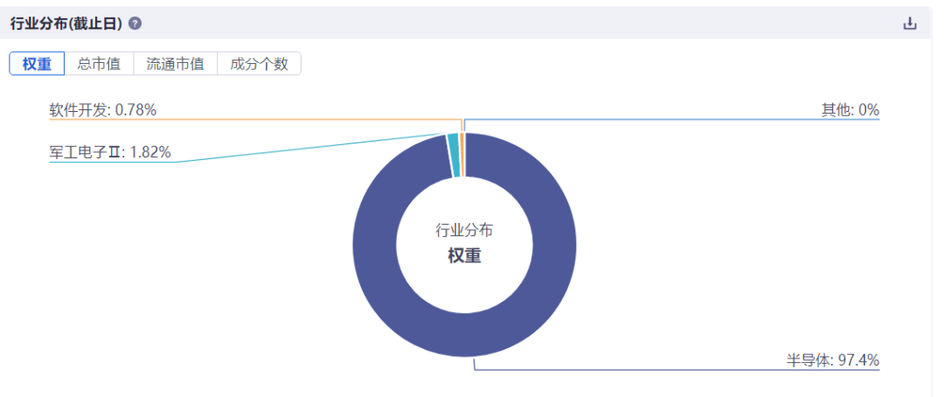Click the help question mark icon
Screen dimensions: 944x397
click(x=135, y=24)
